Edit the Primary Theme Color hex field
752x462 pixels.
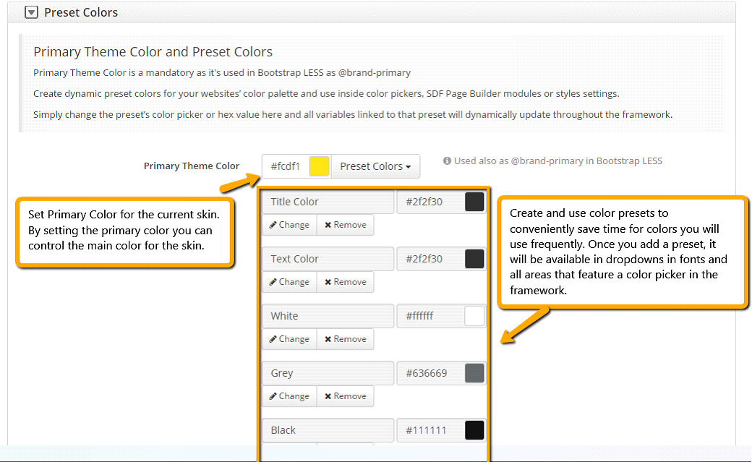[286, 166]
